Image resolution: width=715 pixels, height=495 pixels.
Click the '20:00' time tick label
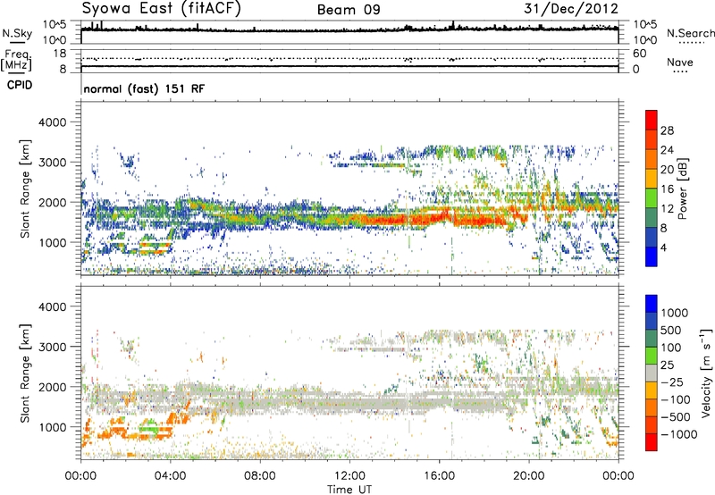528,476
